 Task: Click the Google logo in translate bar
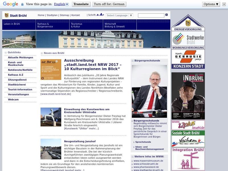pyautogui.click(x=11, y=4)
